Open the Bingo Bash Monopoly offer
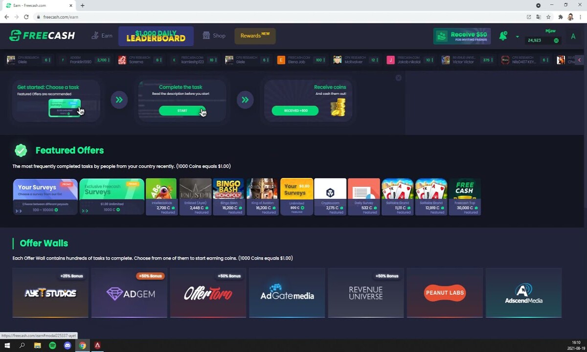587x352 pixels. (228, 197)
